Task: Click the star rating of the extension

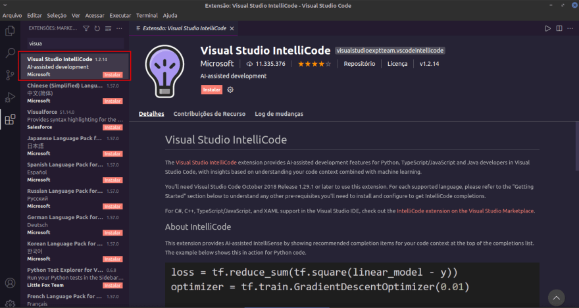Action: coord(315,64)
